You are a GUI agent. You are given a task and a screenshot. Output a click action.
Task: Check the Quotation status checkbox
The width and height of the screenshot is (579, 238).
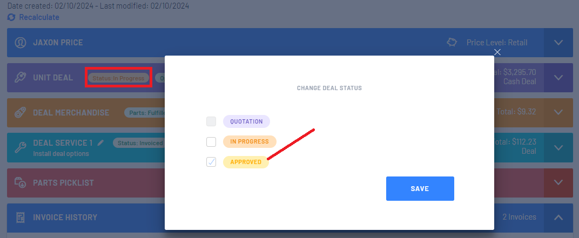click(211, 121)
